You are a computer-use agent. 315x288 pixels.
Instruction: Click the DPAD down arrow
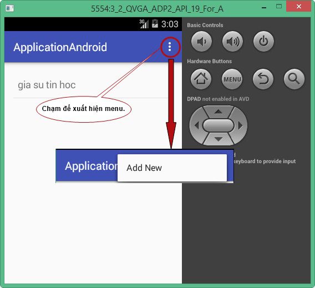(x=219, y=139)
